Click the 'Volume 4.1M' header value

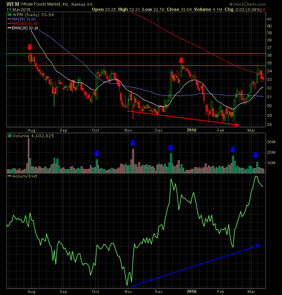[x=208, y=9]
